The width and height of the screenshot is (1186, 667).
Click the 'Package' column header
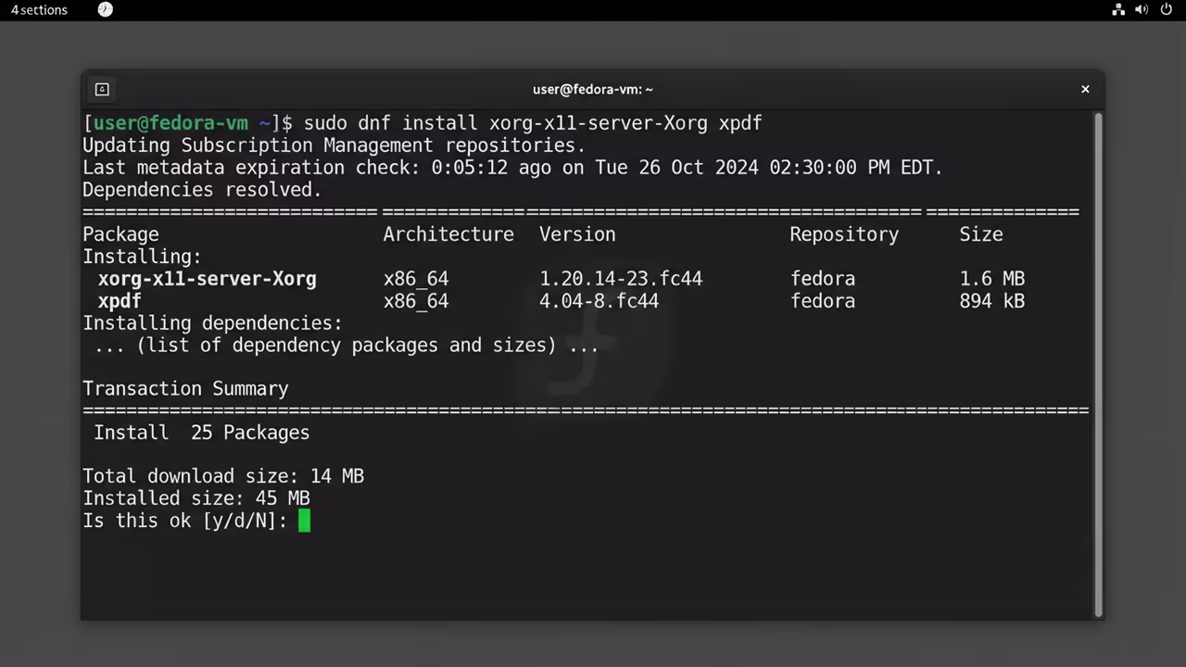pos(120,234)
